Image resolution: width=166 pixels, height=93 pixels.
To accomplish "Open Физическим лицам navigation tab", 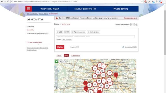I will tap(50, 9).
